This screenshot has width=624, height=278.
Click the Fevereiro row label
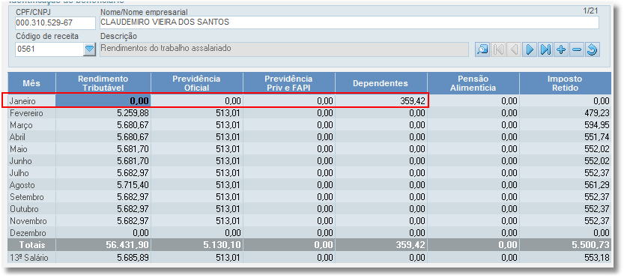pyautogui.click(x=31, y=113)
